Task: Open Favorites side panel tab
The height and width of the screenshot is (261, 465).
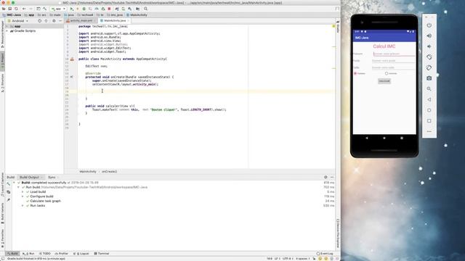Action: 2,239
